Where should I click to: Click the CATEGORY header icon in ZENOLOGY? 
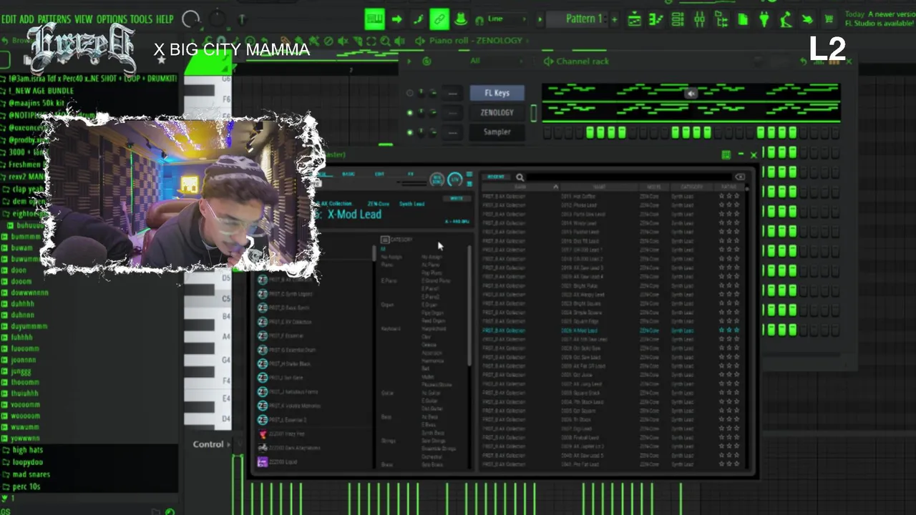tap(385, 240)
